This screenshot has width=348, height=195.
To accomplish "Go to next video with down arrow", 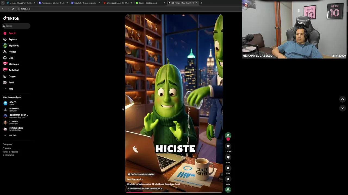I will click(343, 108).
